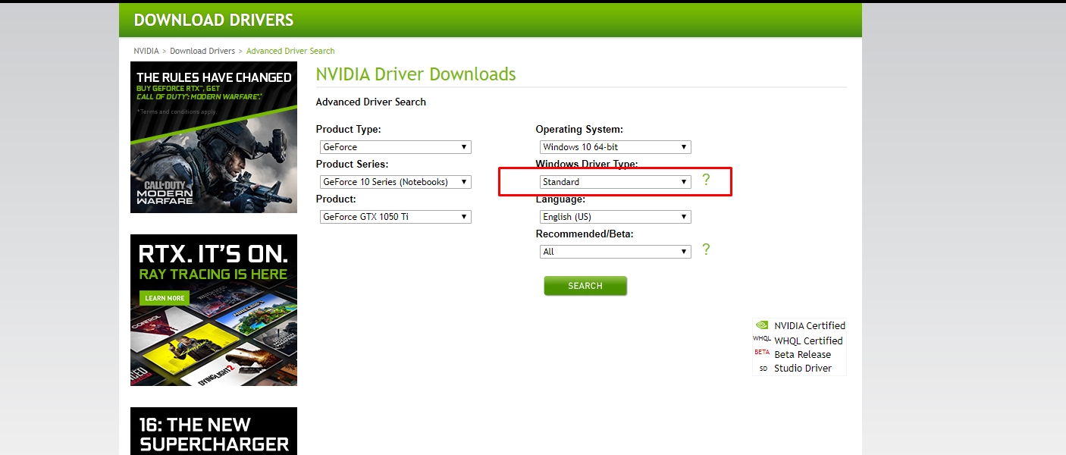Click the WHQL Certified legend icon
Viewport: 1066px width, 455px height.
tap(762, 339)
